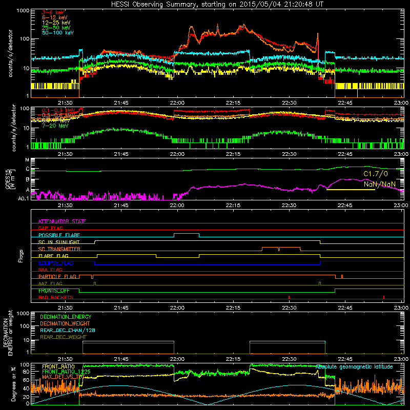Click the FLARE_FLAG label

pyautogui.click(x=53, y=256)
